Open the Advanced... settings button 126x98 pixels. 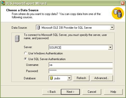pyautogui.click(x=102, y=78)
